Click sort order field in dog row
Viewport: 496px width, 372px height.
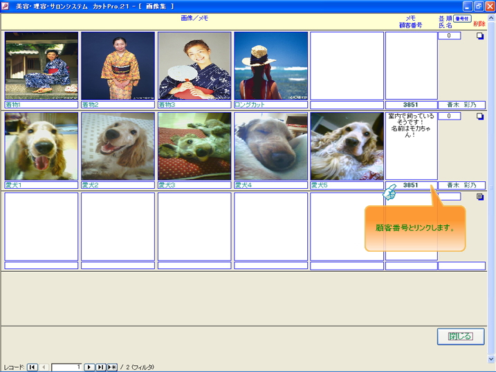coord(449,116)
